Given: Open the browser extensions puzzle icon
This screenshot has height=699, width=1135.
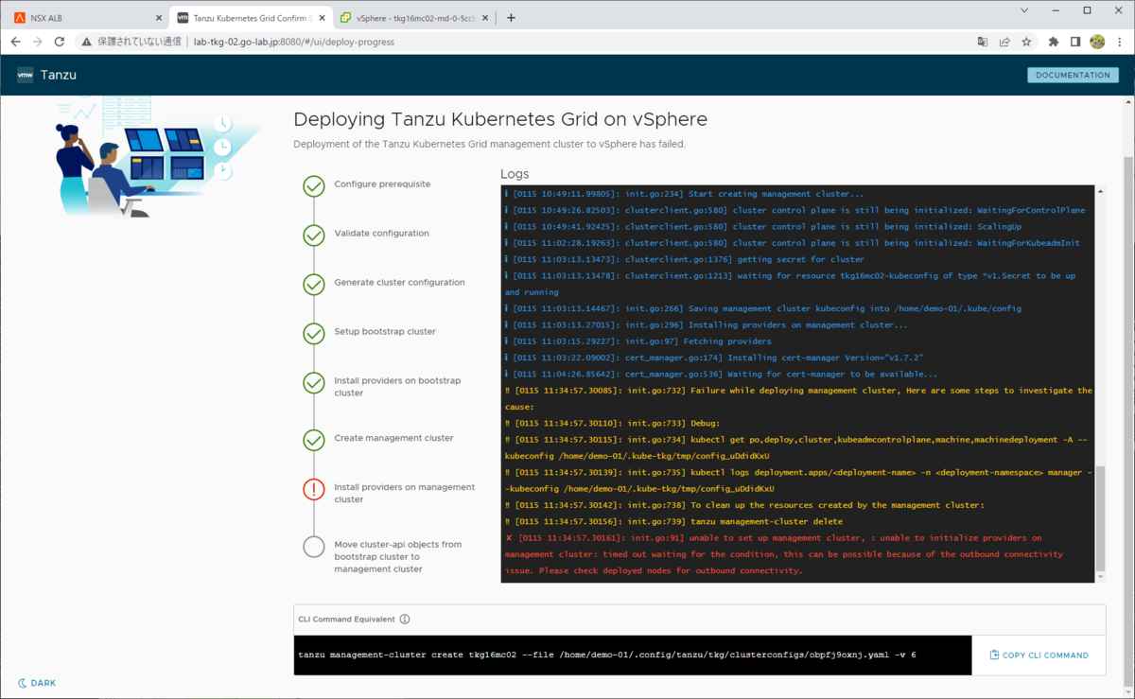Looking at the screenshot, I should [1054, 42].
